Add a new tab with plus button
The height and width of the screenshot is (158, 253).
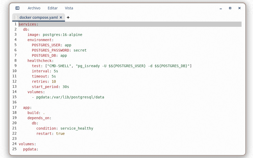[68, 17]
